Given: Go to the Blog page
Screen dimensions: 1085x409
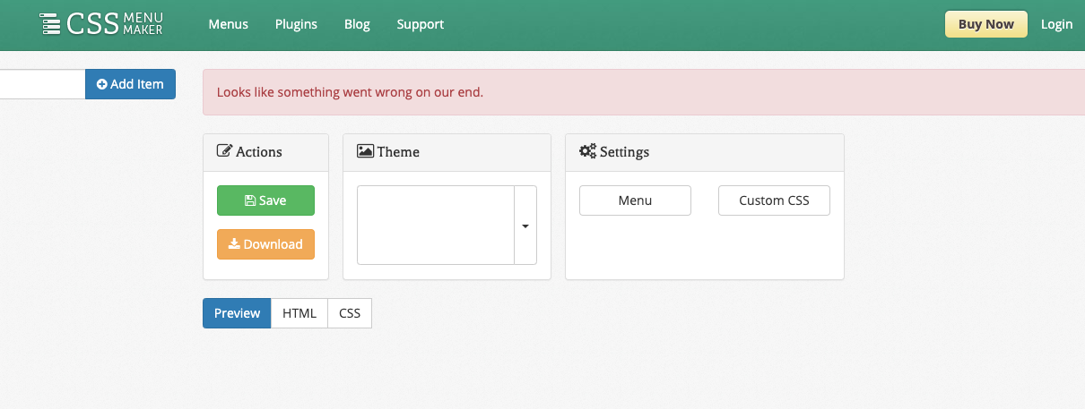Looking at the screenshot, I should (x=357, y=24).
